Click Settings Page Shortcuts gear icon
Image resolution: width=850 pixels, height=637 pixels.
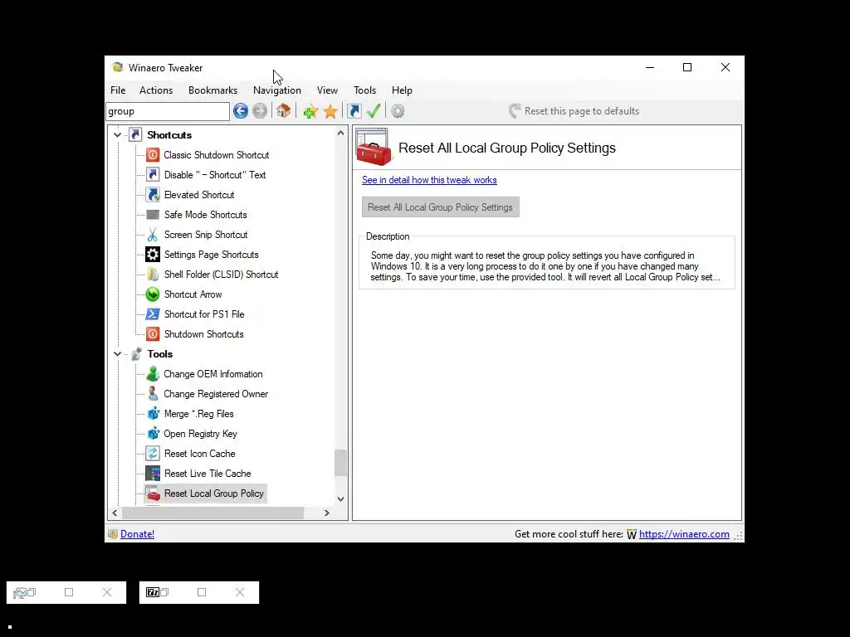point(153,255)
